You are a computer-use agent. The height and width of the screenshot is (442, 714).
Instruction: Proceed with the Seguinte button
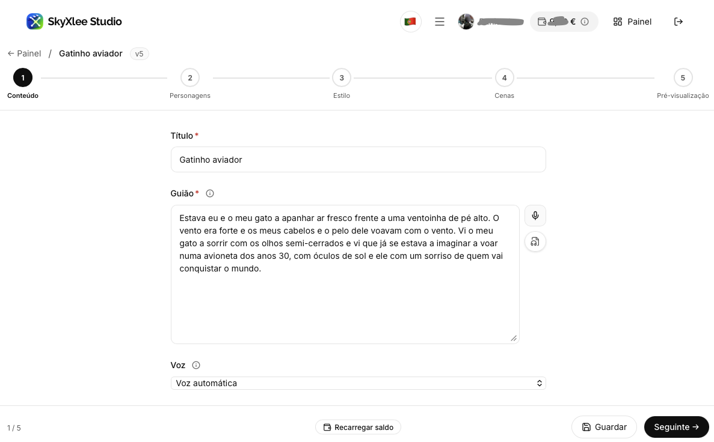click(x=676, y=427)
